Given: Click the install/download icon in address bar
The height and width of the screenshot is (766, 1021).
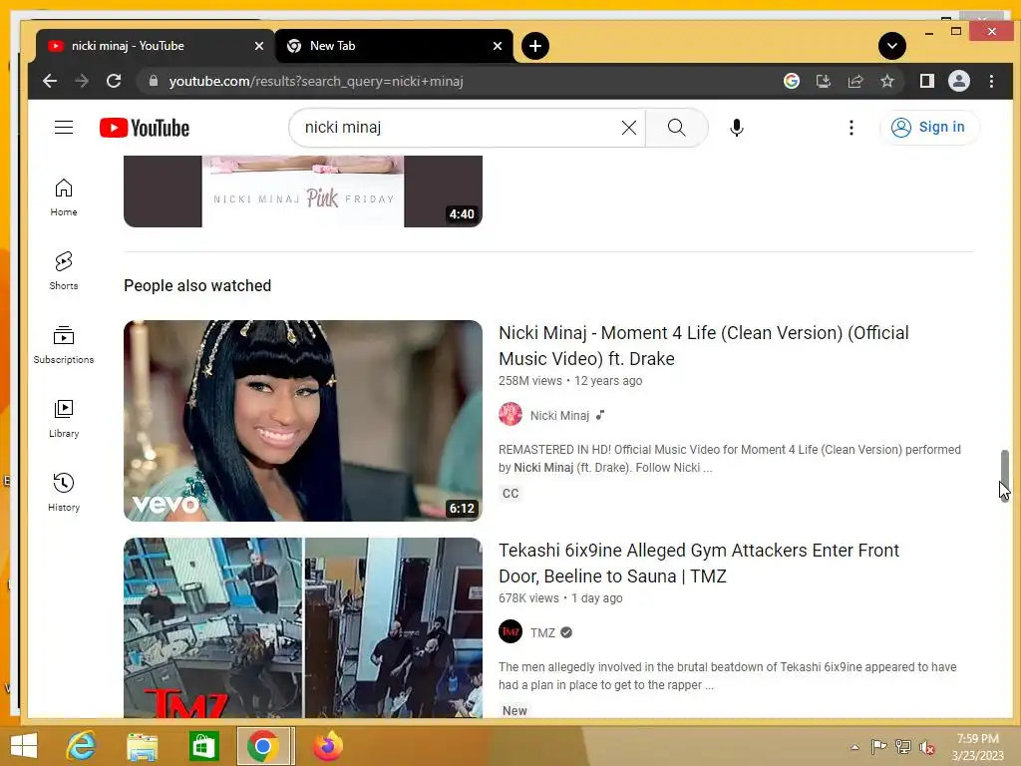Looking at the screenshot, I should click(823, 81).
